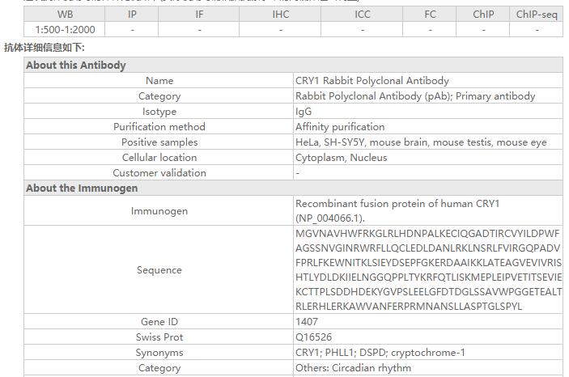This screenshot has height=377, width=569.
Task: Select the 1:500-1:2000 WB dilution cell
Action: [x=65, y=29]
